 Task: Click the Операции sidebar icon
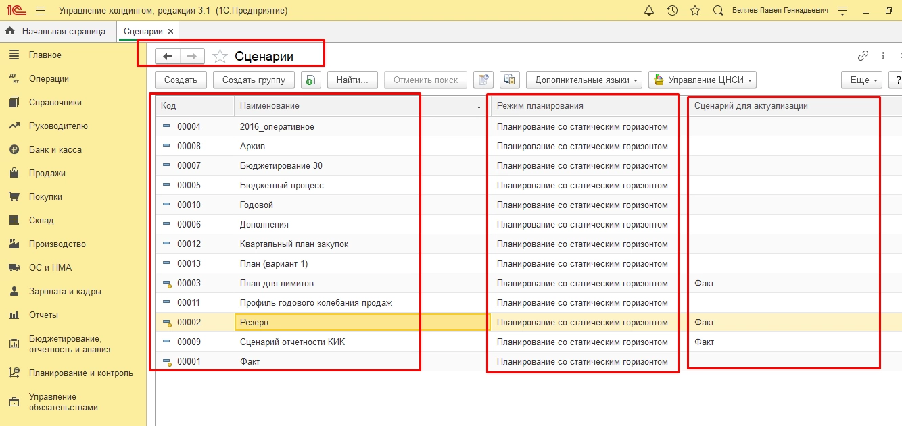pyautogui.click(x=14, y=78)
